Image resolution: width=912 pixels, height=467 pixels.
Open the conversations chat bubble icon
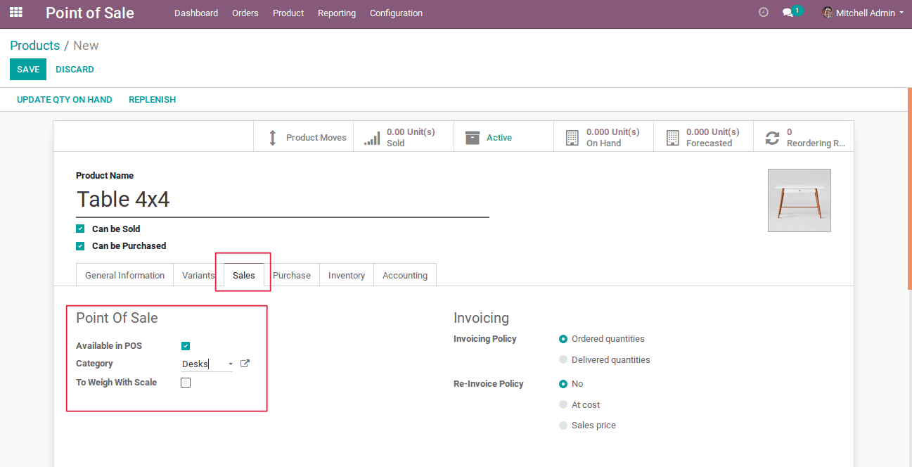[x=788, y=13]
